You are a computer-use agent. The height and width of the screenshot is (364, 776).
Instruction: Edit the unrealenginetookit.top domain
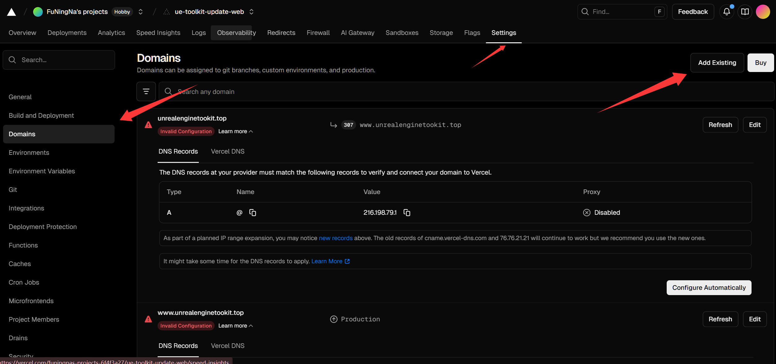point(755,125)
